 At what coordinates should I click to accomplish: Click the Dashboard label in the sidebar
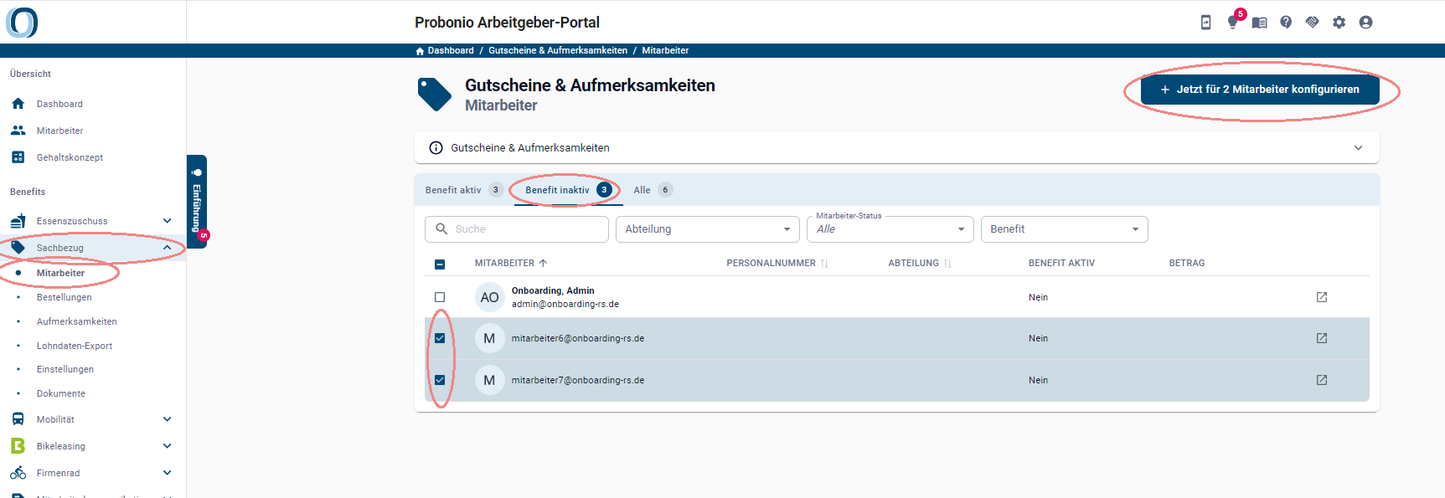pyautogui.click(x=59, y=104)
